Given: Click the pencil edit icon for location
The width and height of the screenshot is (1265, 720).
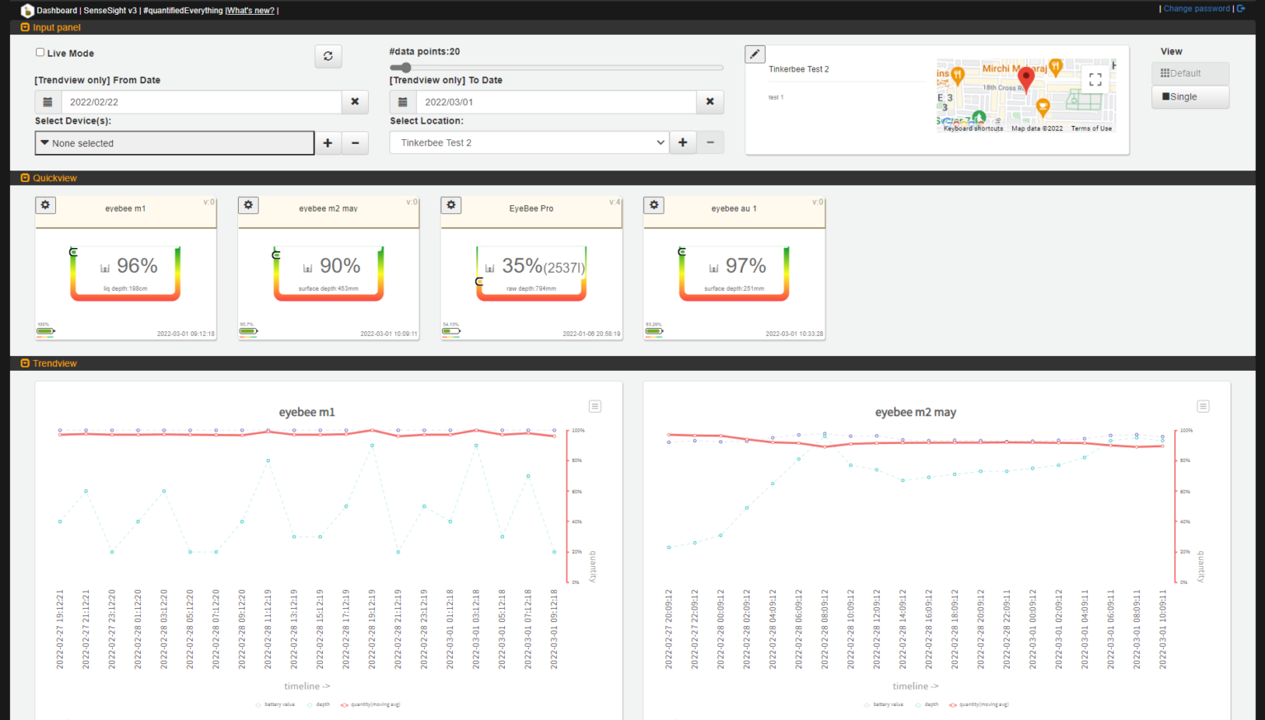Looking at the screenshot, I should click(755, 54).
